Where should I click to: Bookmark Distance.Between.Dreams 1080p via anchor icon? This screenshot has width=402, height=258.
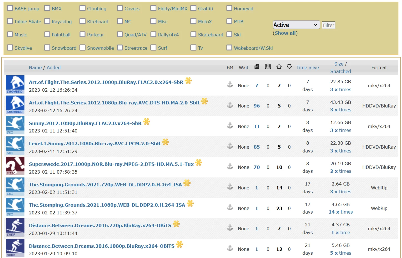tap(230, 248)
